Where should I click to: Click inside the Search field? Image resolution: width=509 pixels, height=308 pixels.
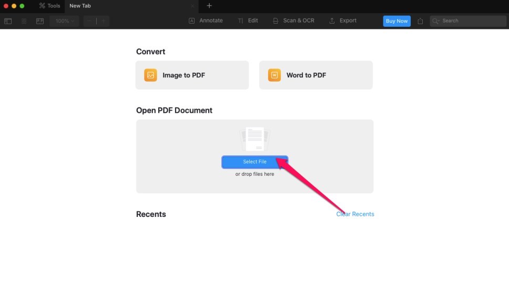pos(467,21)
